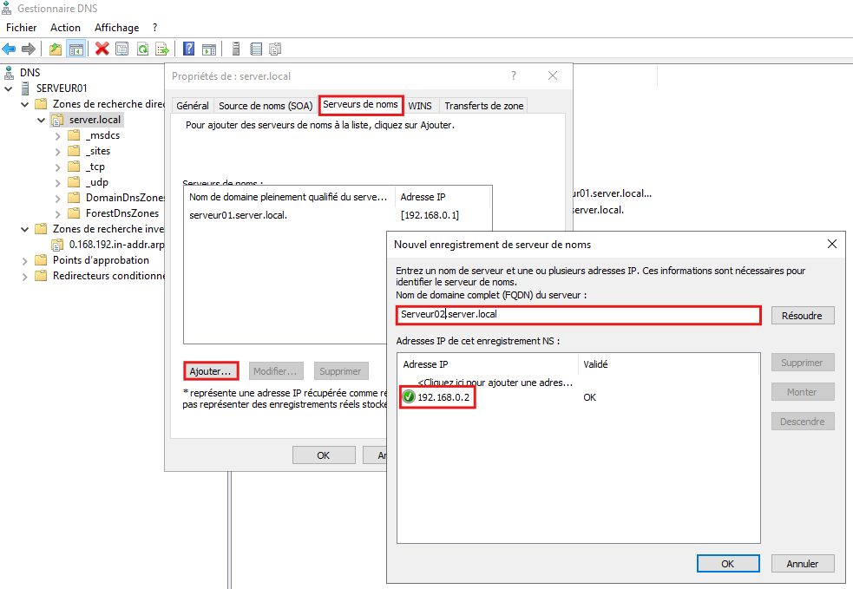Expand the Points d'approbation node
The image size is (853, 589).
click(24, 260)
